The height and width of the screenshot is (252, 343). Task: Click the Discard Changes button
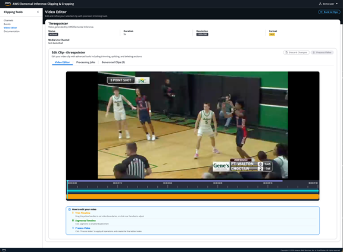296,52
